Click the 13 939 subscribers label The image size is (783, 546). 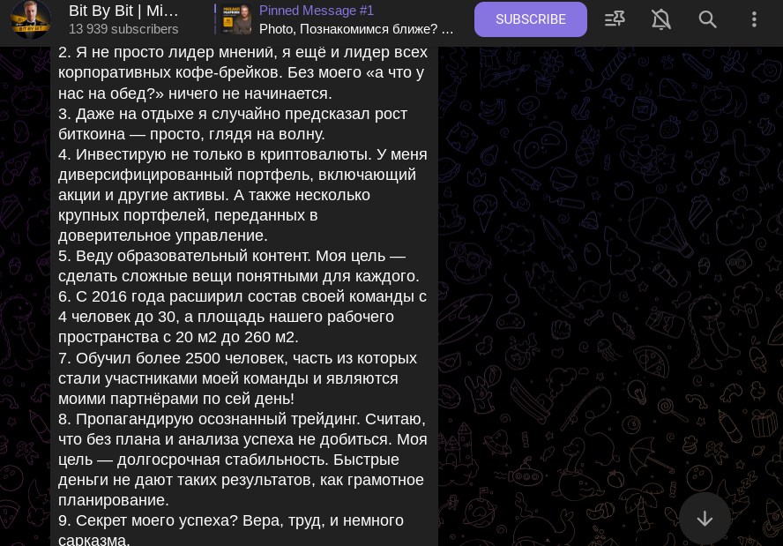[123, 29]
